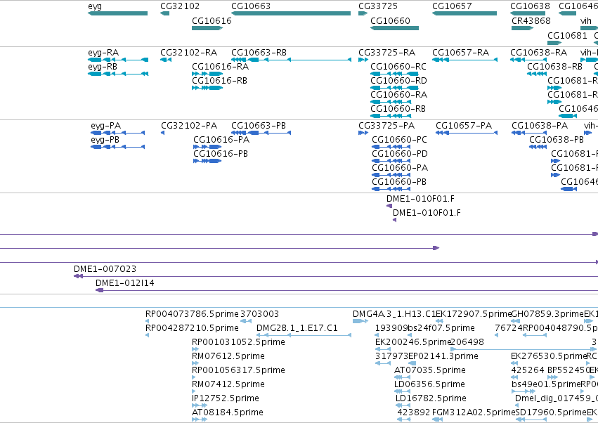The image size is (598, 423).
Task: Click protein CG10638-PB
Action: click(x=557, y=140)
